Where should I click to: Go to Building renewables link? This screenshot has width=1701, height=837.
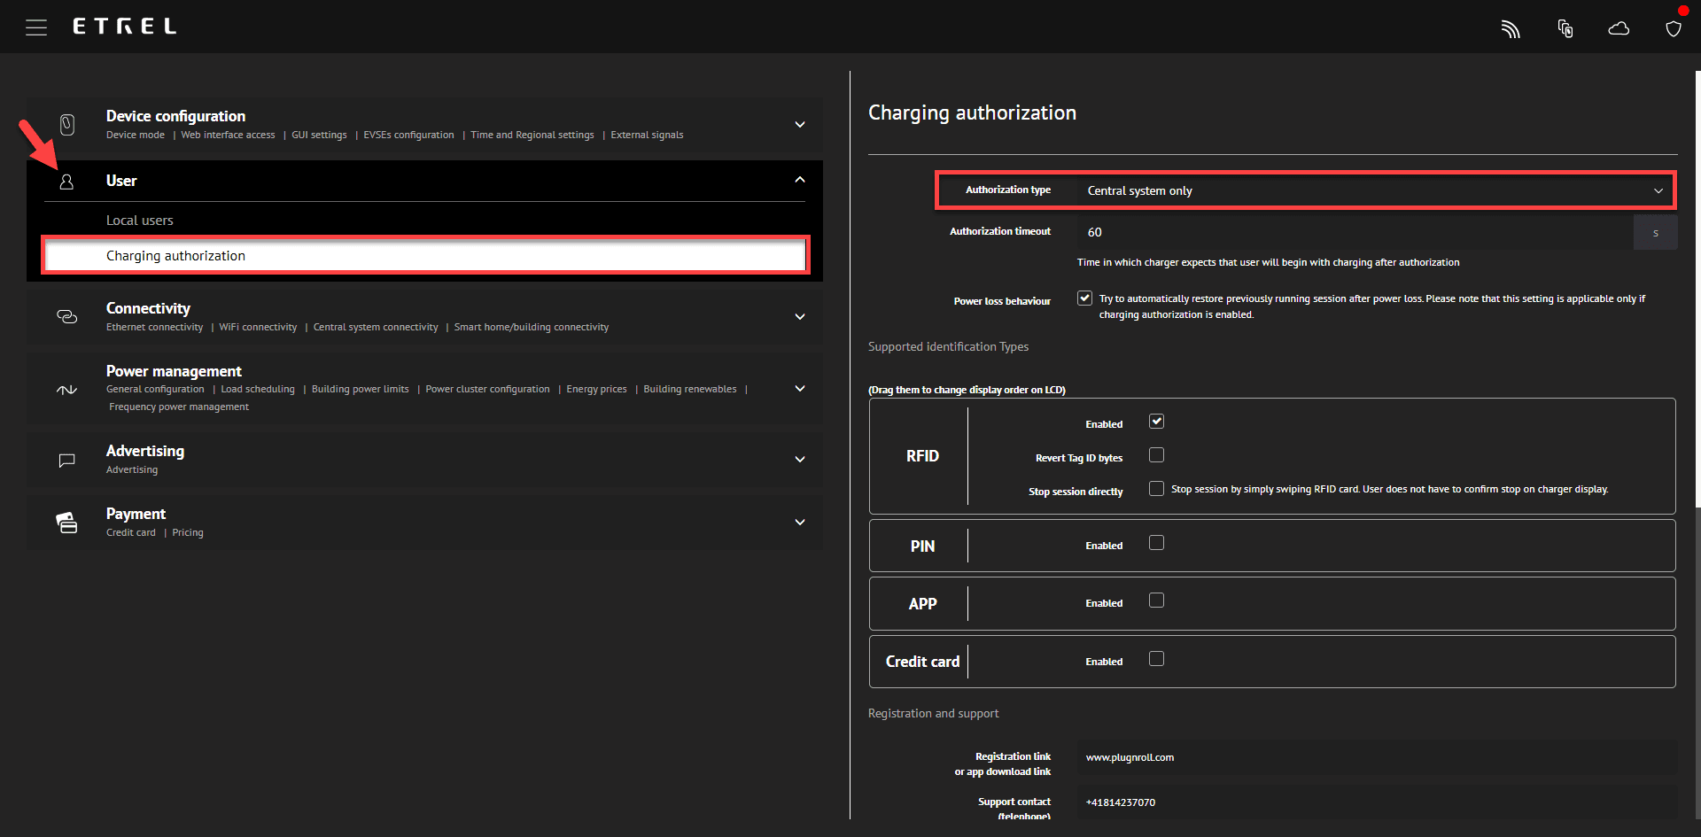690,390
